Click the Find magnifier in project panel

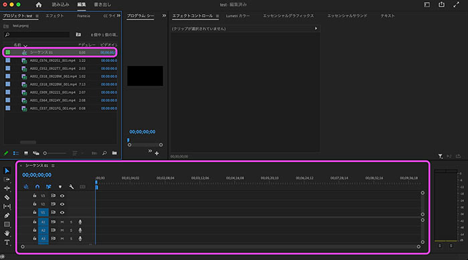pyautogui.click(x=104, y=153)
